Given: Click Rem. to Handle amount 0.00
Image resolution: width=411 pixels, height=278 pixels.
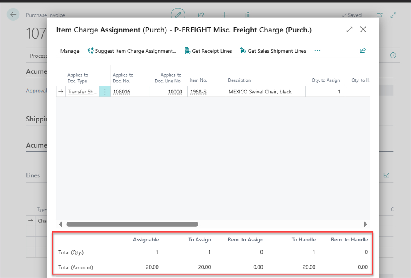Looking at the screenshot, I should (362, 267).
